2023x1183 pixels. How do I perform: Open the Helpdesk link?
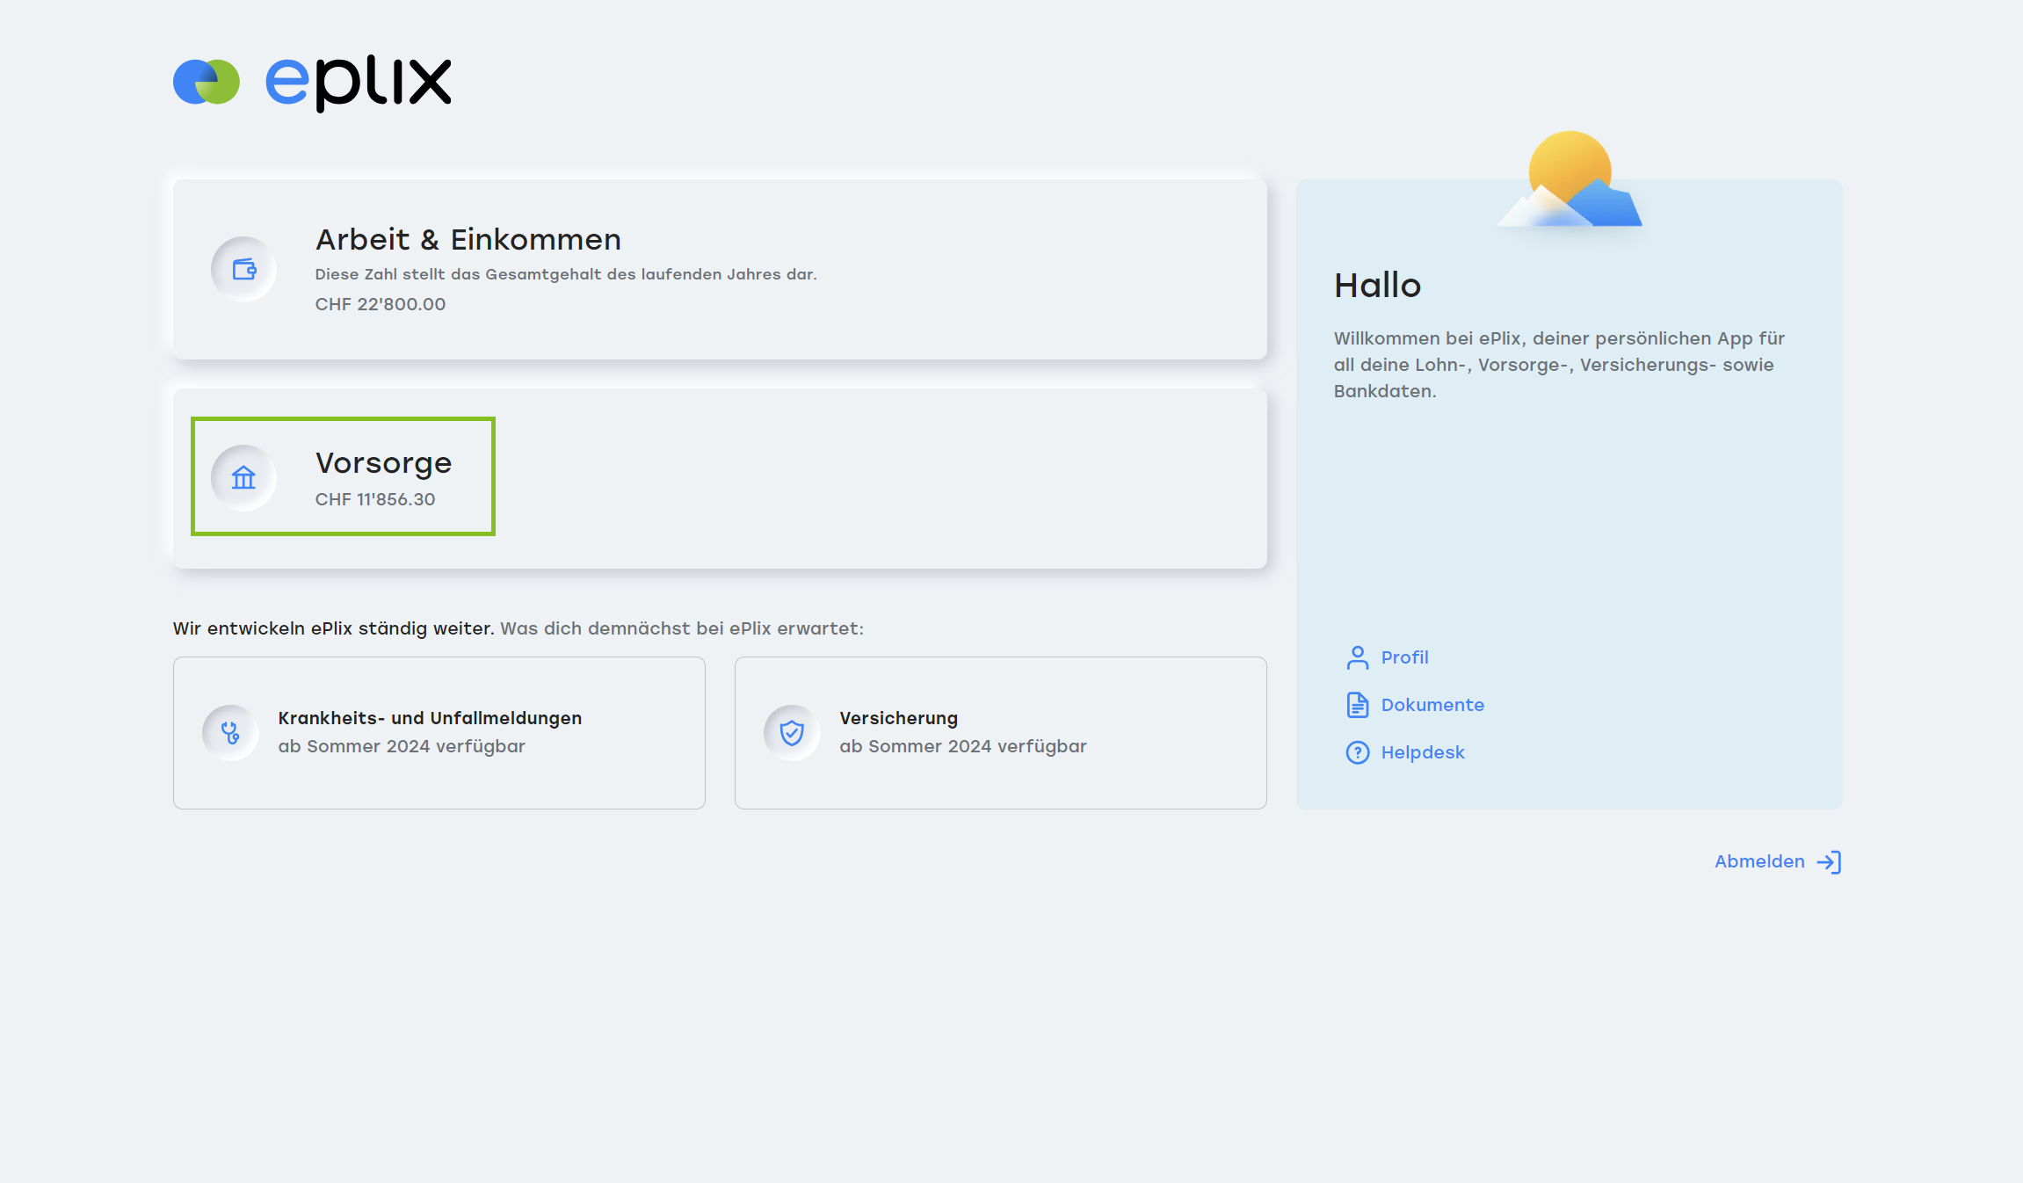1423,752
